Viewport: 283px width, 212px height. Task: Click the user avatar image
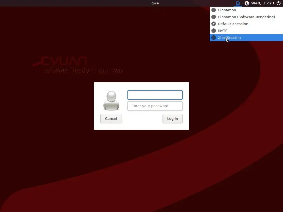coord(111,100)
